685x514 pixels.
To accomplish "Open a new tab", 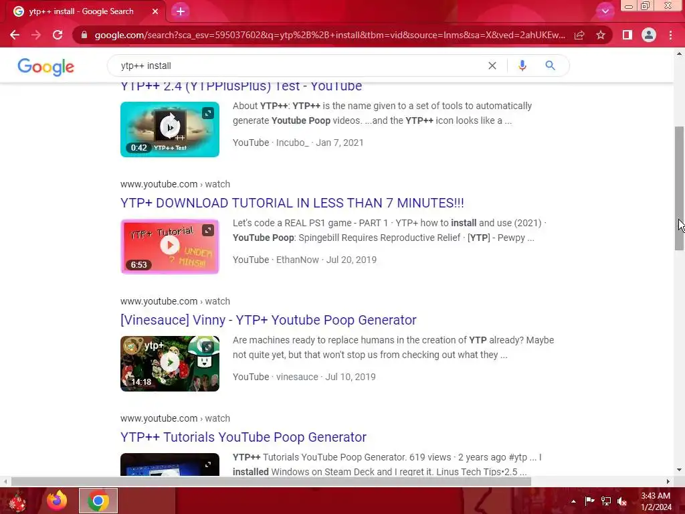I will point(181,11).
